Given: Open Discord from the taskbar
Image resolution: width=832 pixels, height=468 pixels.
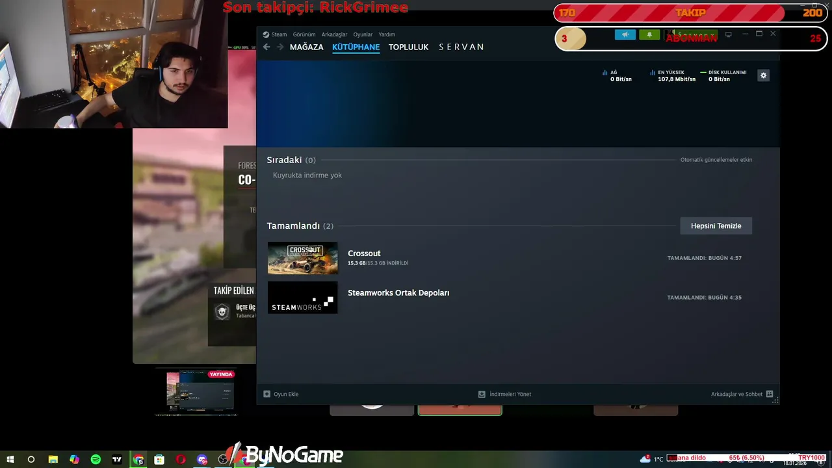Looking at the screenshot, I should pos(202,460).
